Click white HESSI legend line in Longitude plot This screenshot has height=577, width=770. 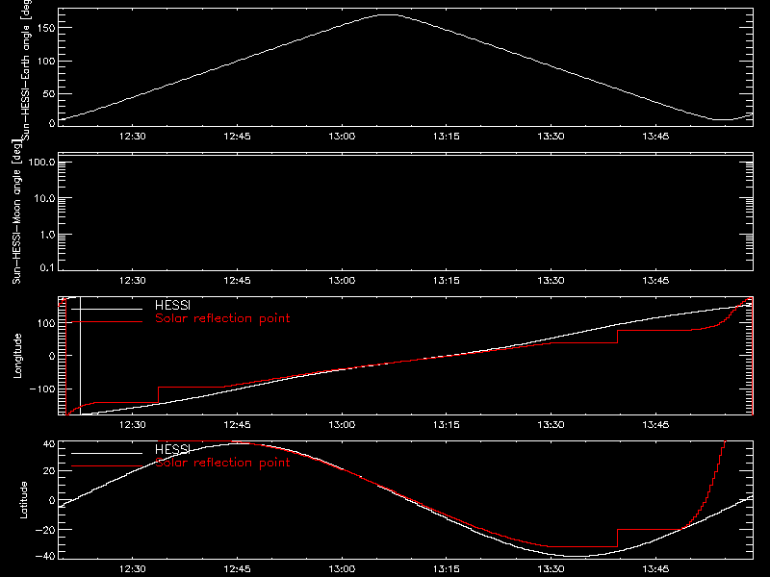pyautogui.click(x=107, y=309)
